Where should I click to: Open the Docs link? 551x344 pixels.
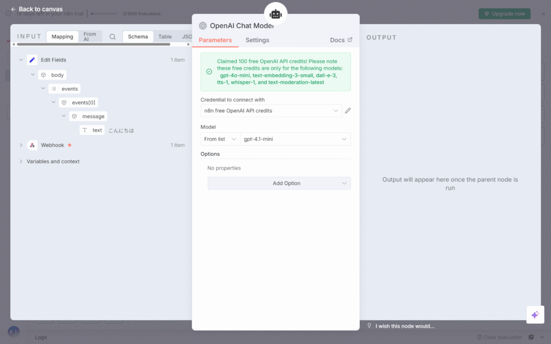pos(341,40)
